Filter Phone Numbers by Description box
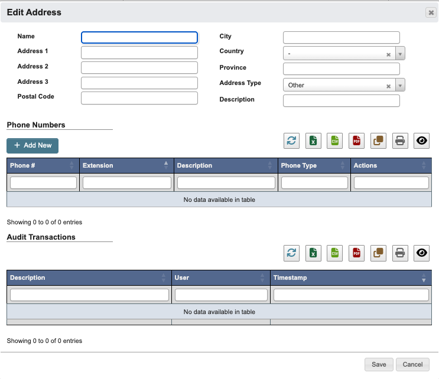 click(226, 182)
